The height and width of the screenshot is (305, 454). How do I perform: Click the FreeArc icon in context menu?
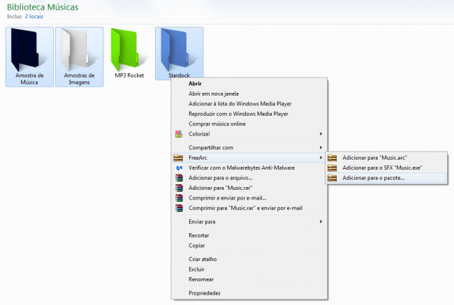[x=179, y=158]
